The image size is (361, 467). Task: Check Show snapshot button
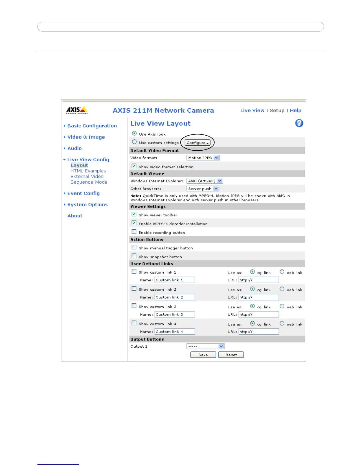pyautogui.click(x=134, y=256)
